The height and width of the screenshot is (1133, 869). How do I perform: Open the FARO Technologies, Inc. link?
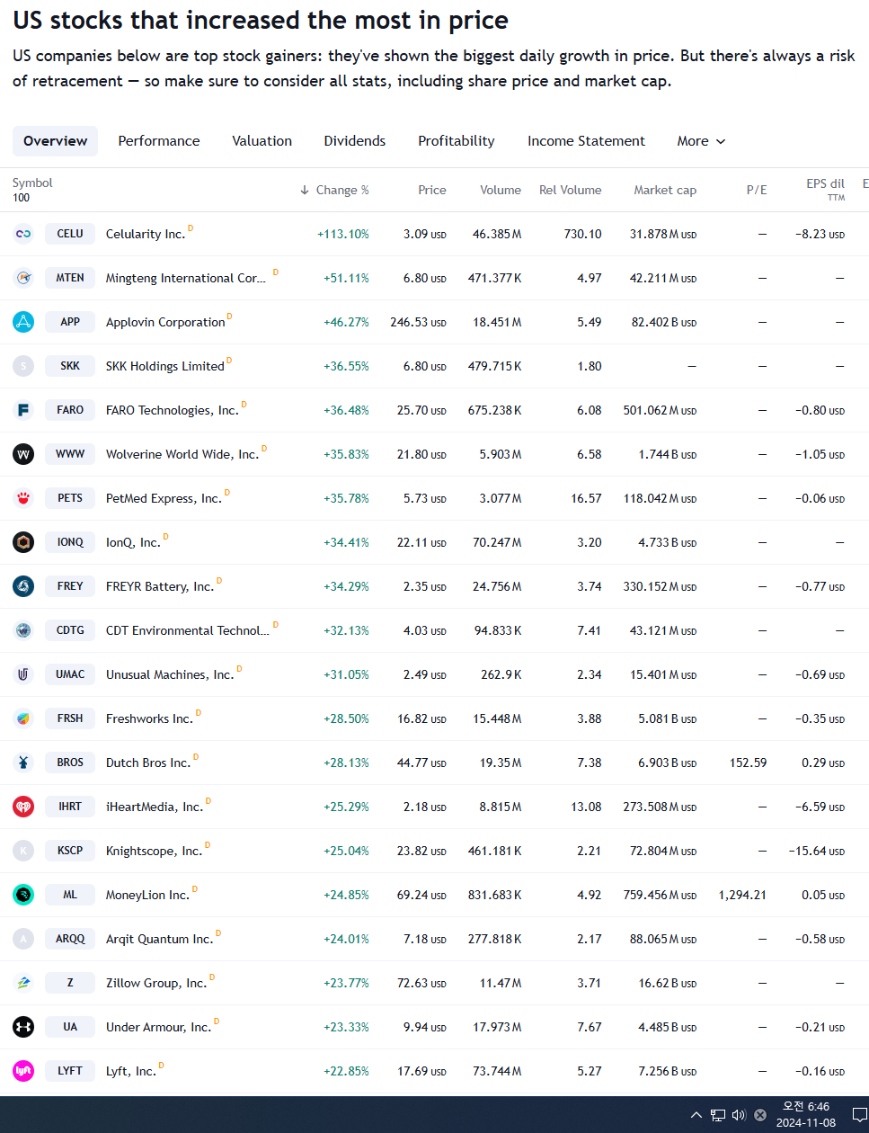click(173, 410)
